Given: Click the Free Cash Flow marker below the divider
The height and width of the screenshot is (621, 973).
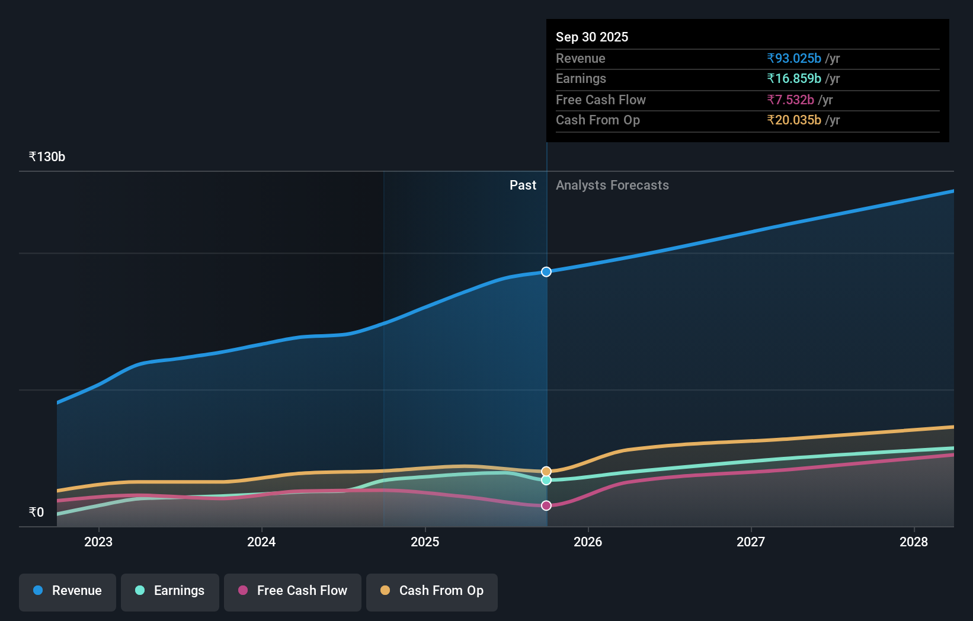Looking at the screenshot, I should pyautogui.click(x=546, y=505).
